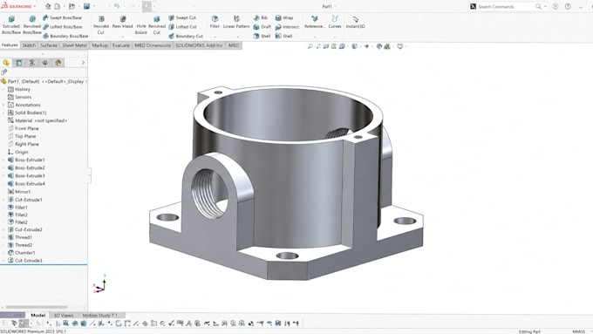The height and width of the screenshot is (334, 593).
Task: Open the DimXpertManager tab icon
Action: pyautogui.click(x=45, y=63)
